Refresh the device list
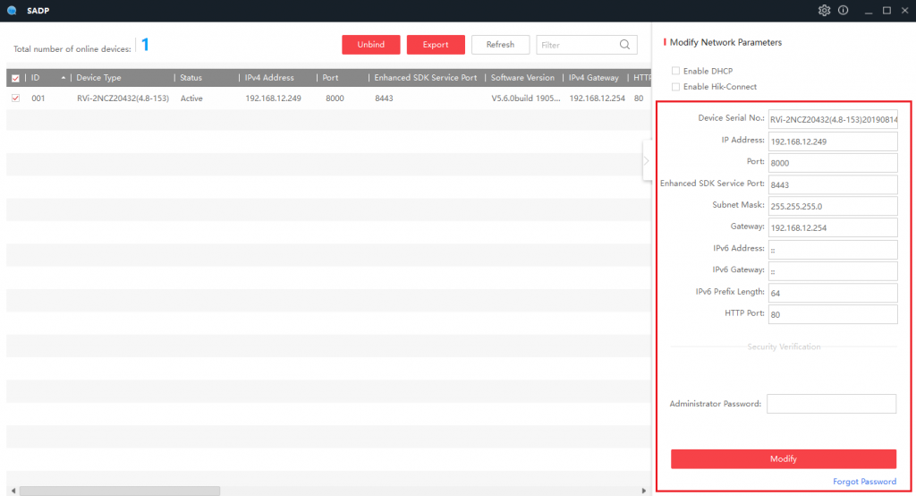Viewport: 916px width, 496px height. [500, 45]
